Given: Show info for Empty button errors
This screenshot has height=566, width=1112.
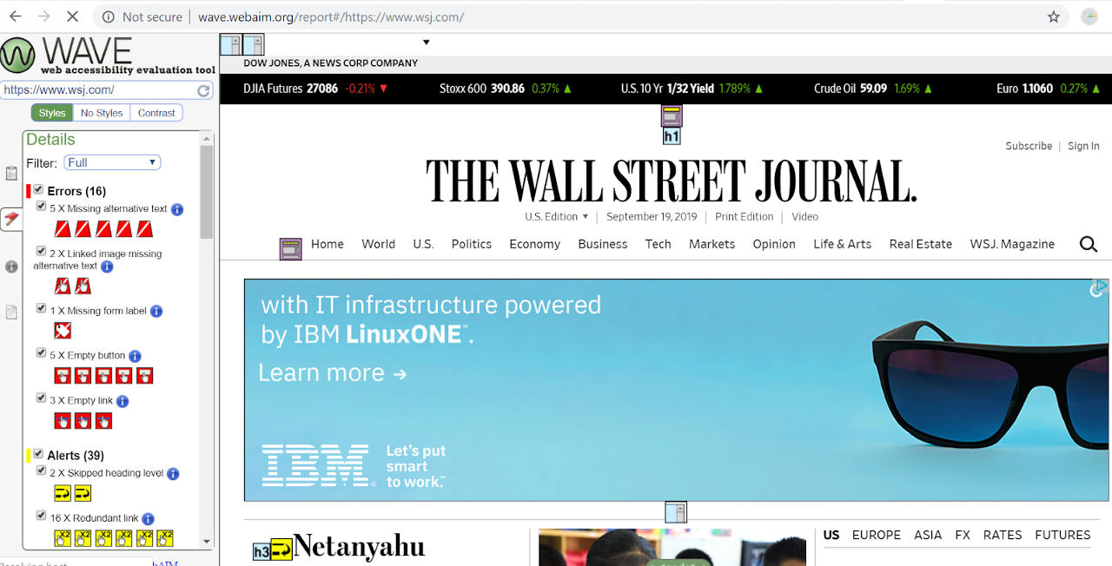Looking at the screenshot, I should pyautogui.click(x=135, y=356).
